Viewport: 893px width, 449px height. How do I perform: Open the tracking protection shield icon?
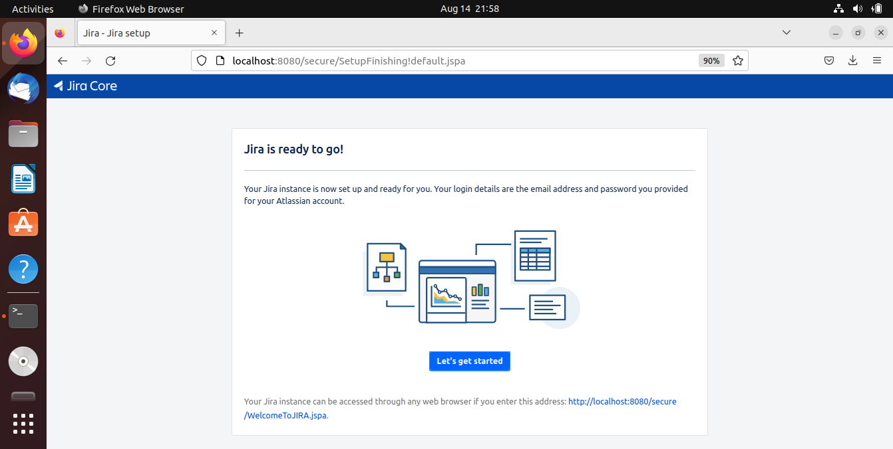202,60
